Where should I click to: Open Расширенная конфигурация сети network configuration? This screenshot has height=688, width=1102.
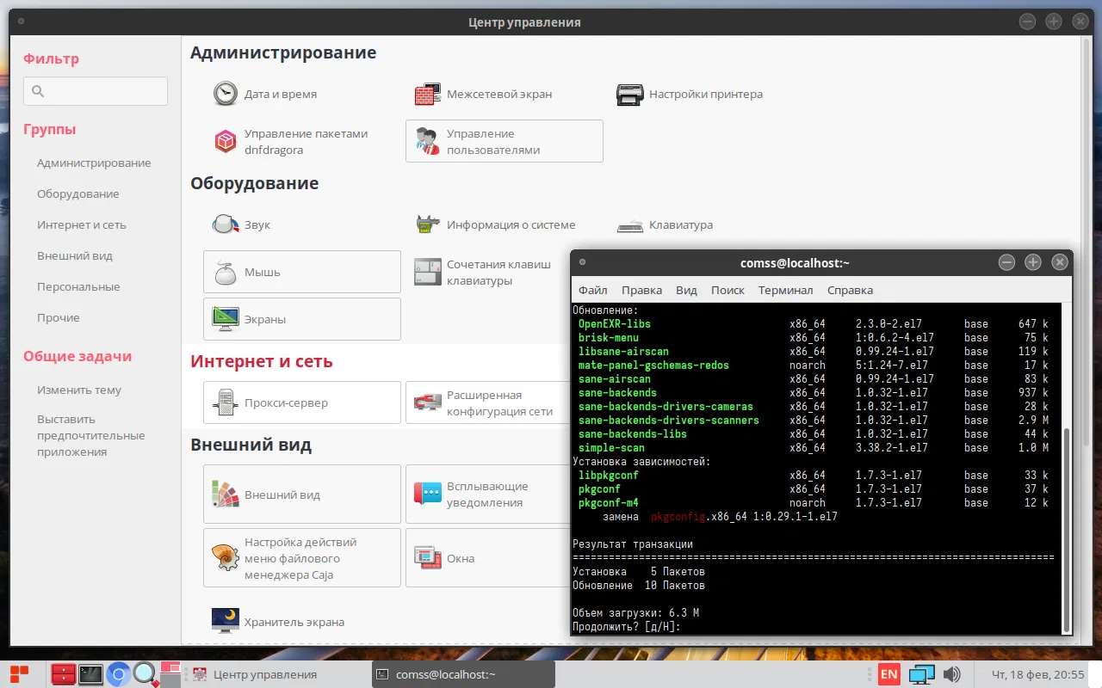487,402
